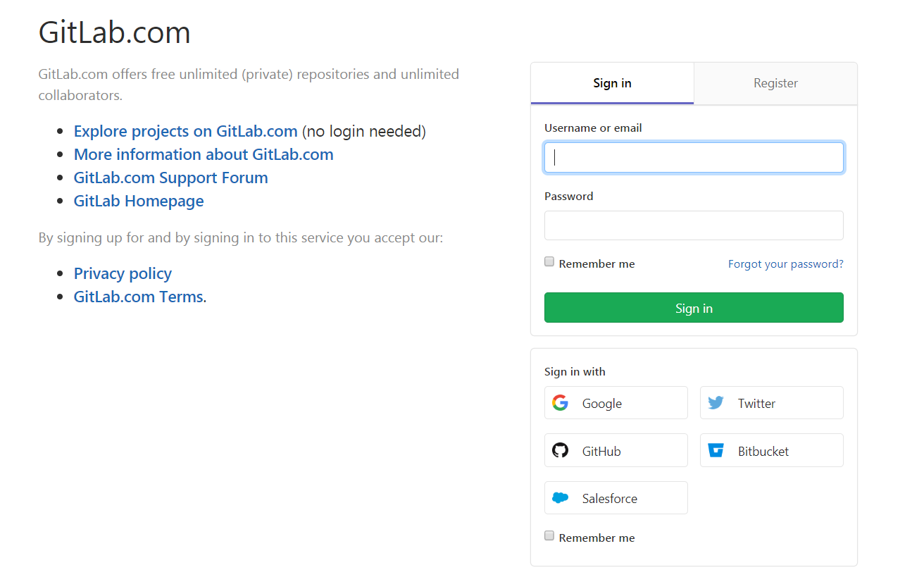The image size is (912, 577).
Task: Read the Privacy policy link
Action: coord(123,274)
